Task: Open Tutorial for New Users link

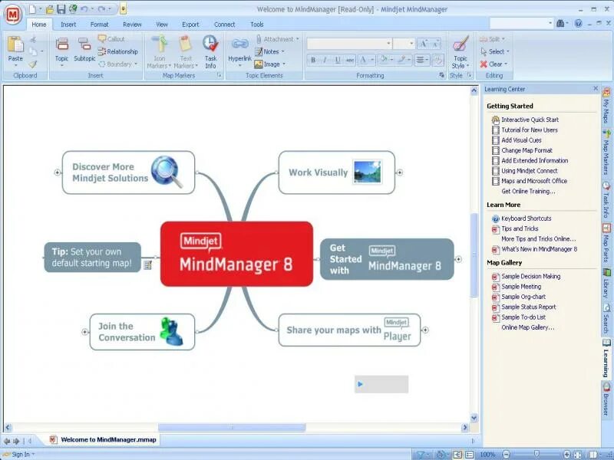Action: click(x=530, y=130)
